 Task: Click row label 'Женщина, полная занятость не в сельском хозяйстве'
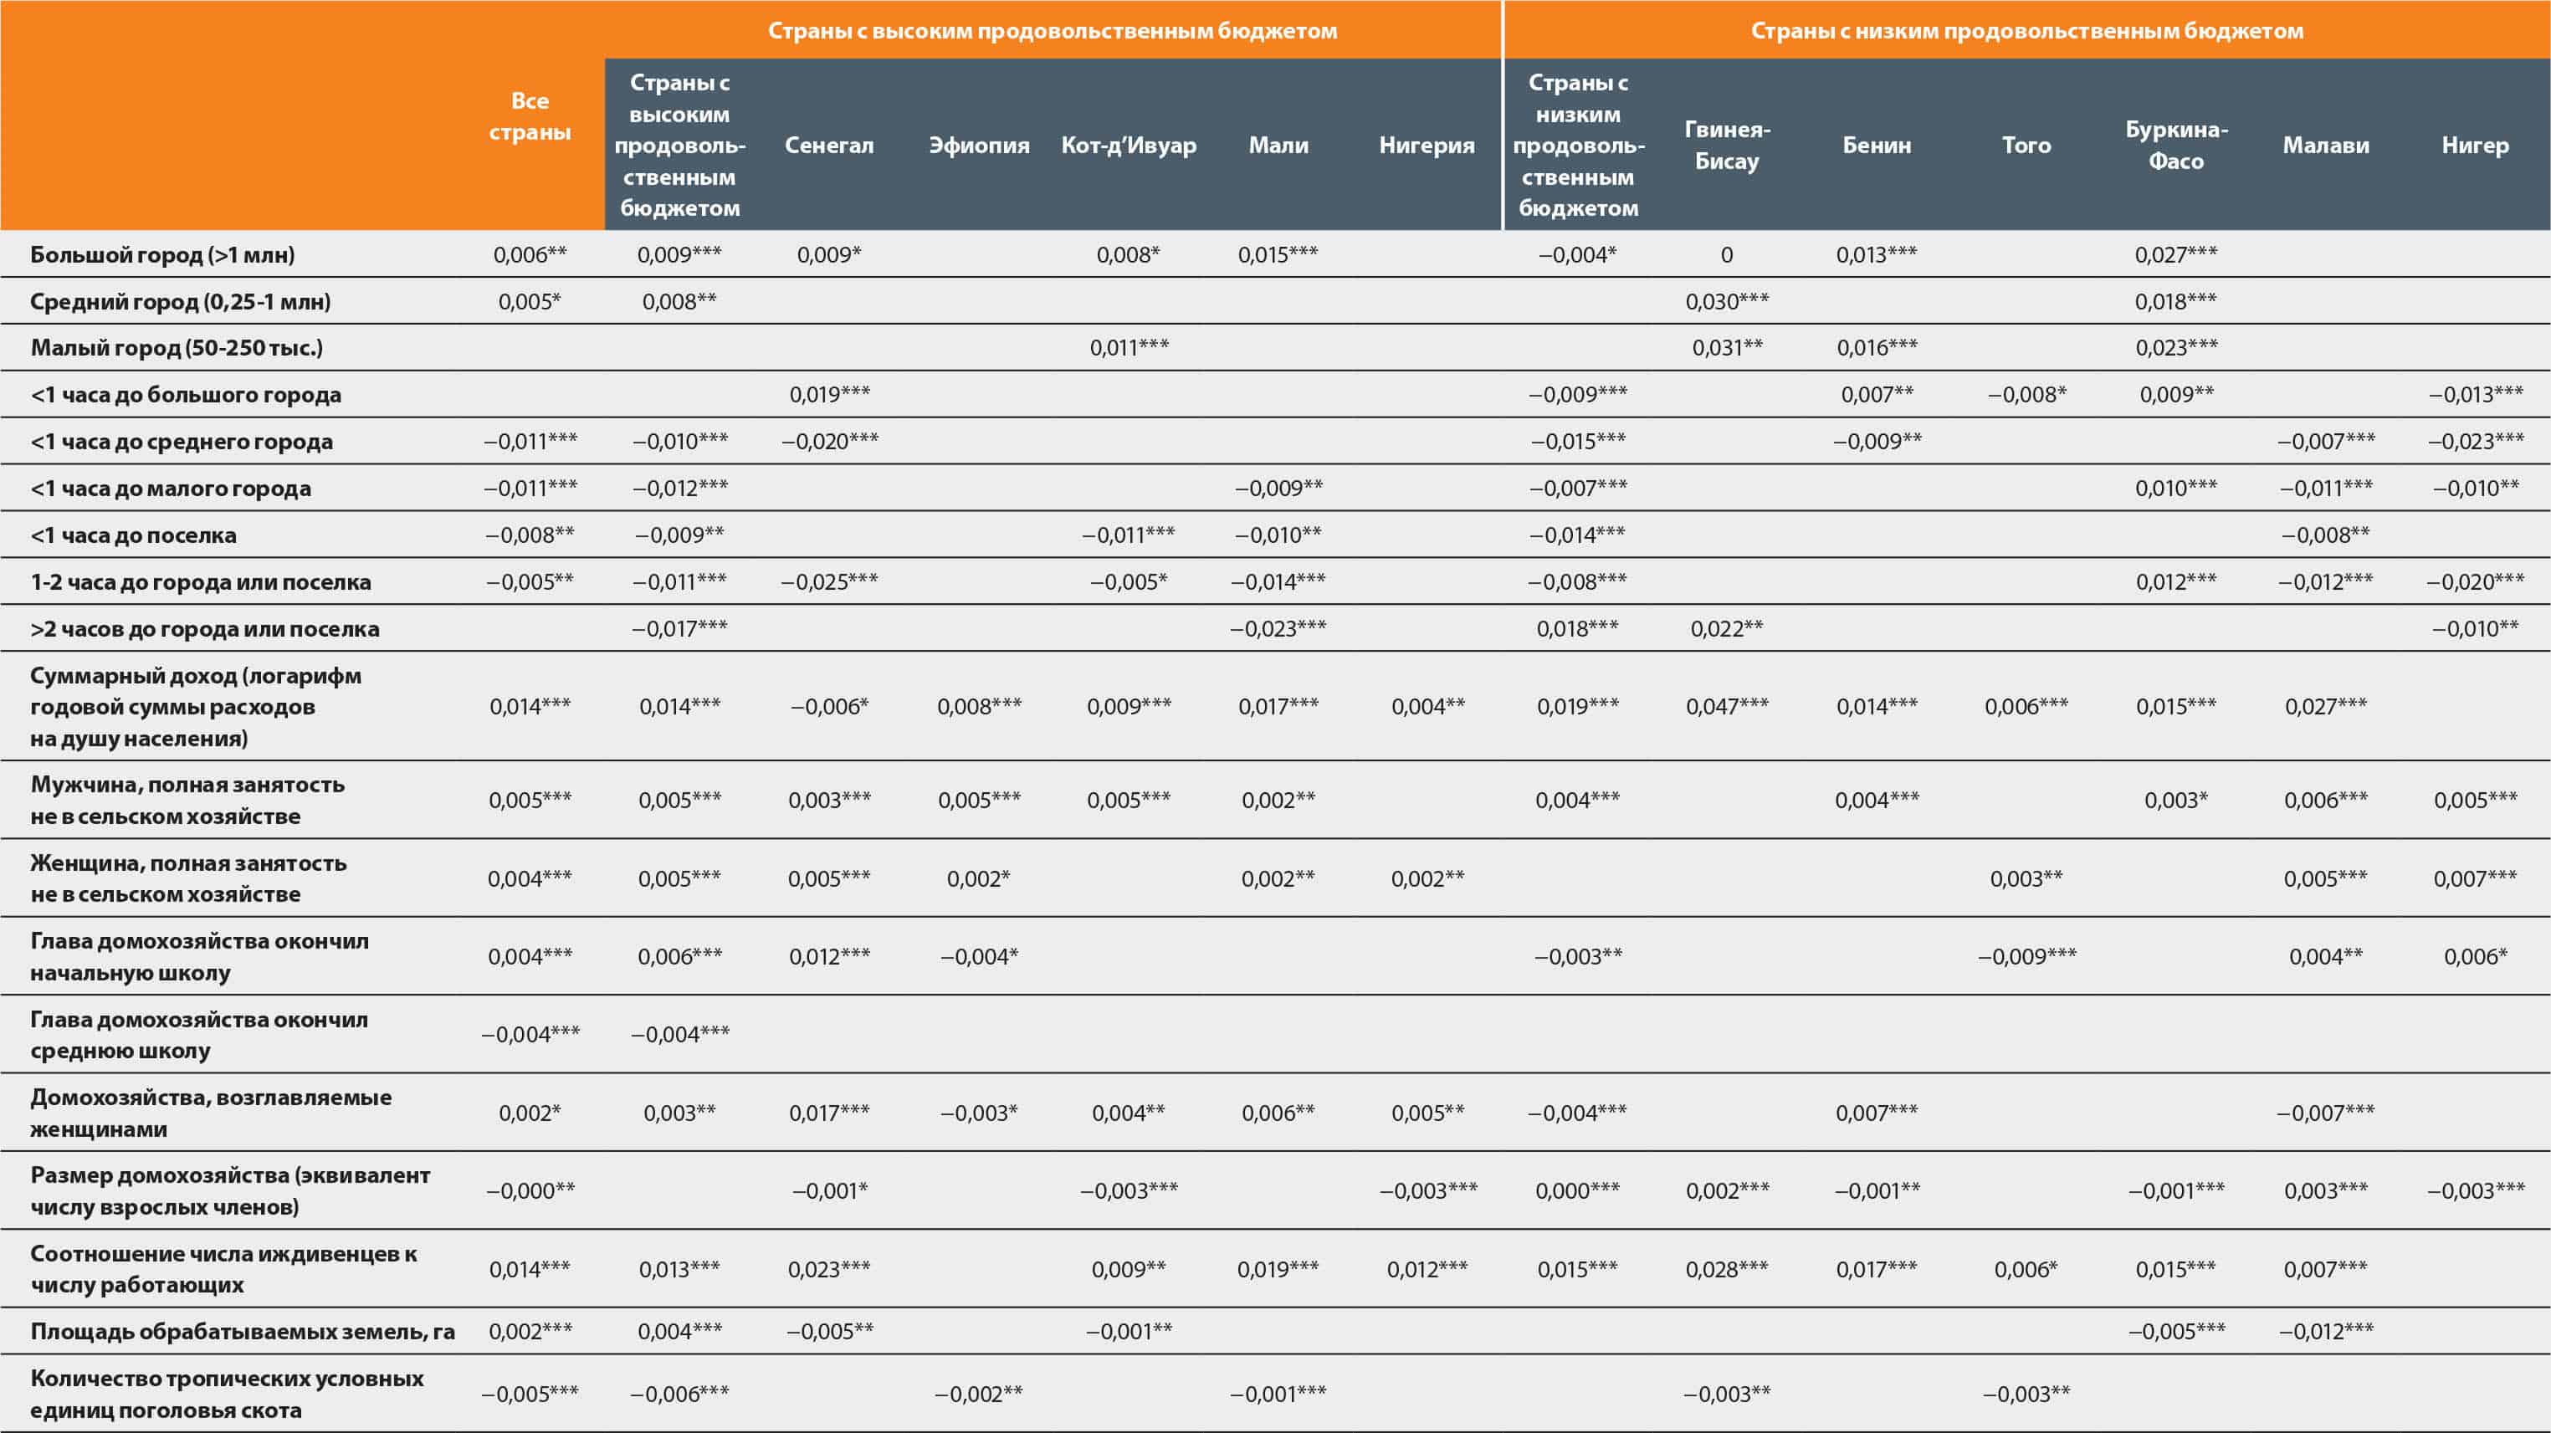click(188, 878)
